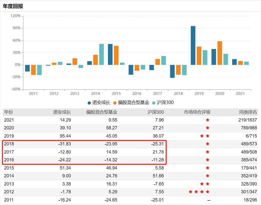The width and height of the screenshot is (261, 205).
Task: Select the 95.44 return value
Action: 65,136
